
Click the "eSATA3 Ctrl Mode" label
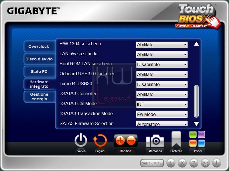click(x=78, y=103)
